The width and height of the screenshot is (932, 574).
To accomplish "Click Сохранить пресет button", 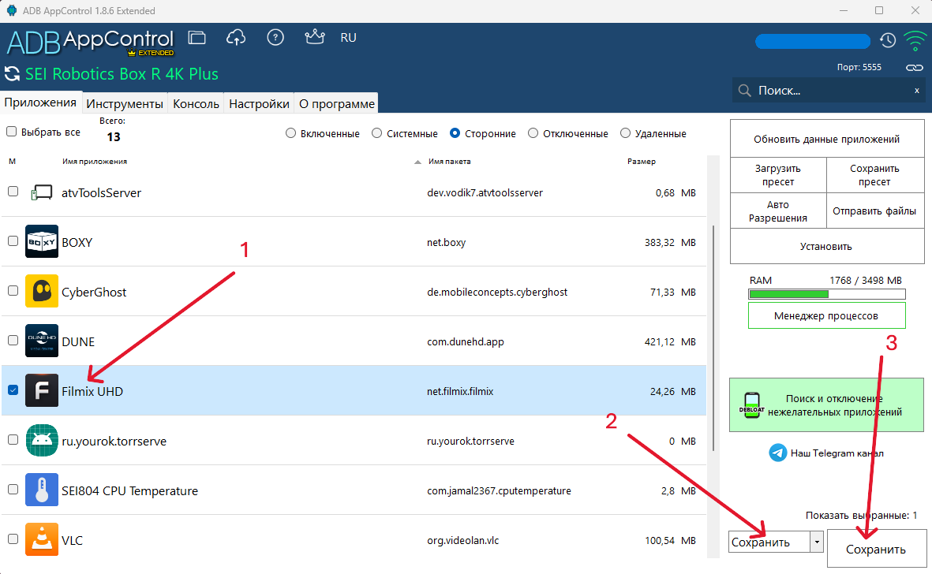I will (x=875, y=175).
